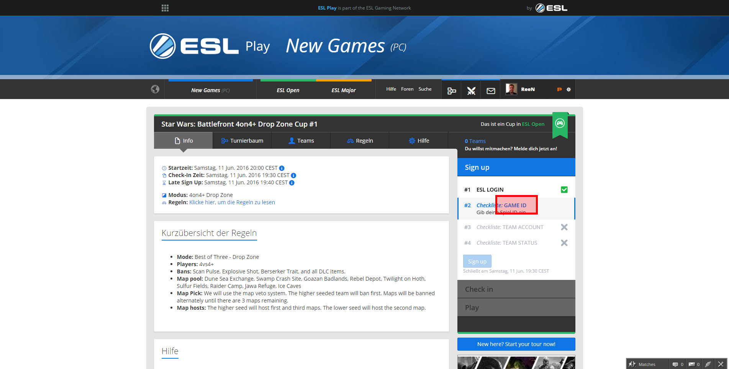Show info tooltip beside Check-In Zeit
This screenshot has height=369, width=729.
click(293, 176)
